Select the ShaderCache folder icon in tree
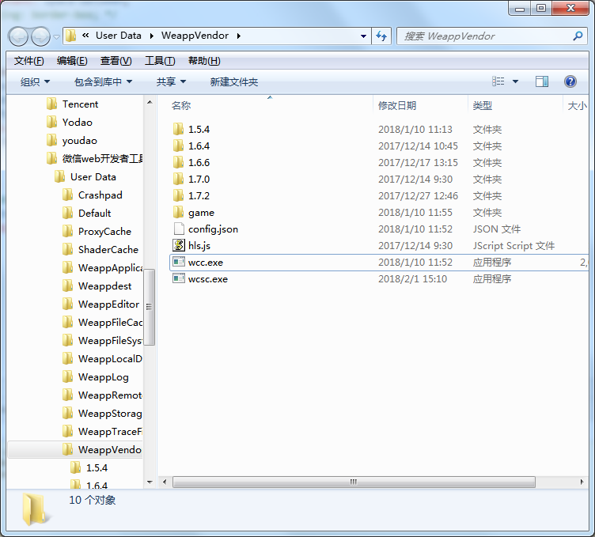 tap(67, 250)
